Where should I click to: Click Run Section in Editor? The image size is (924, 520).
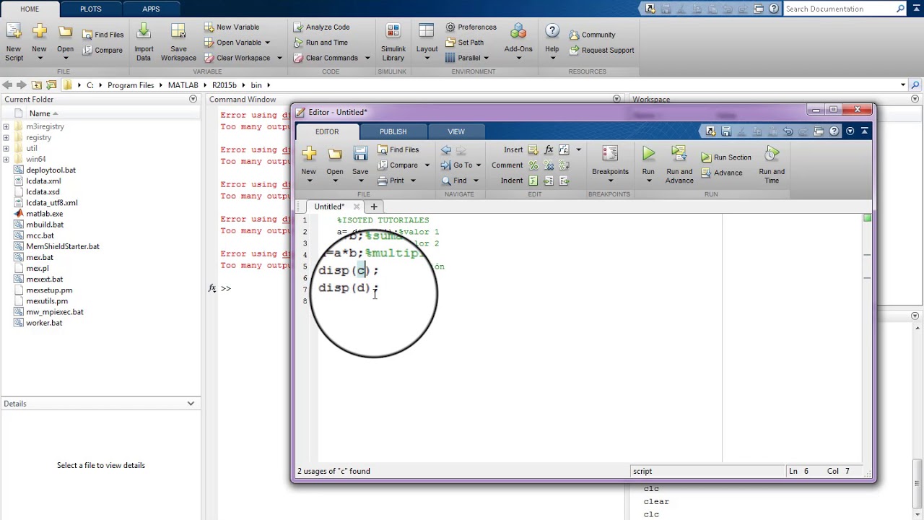[726, 157]
